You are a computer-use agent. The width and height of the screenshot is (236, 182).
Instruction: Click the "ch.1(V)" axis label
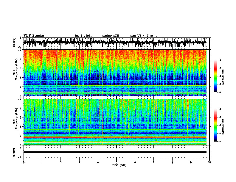14,42
